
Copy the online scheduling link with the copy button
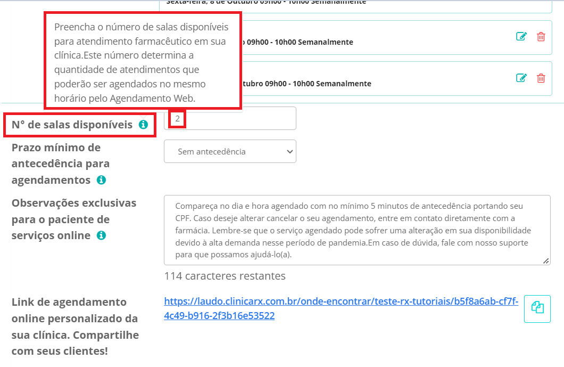click(x=537, y=308)
